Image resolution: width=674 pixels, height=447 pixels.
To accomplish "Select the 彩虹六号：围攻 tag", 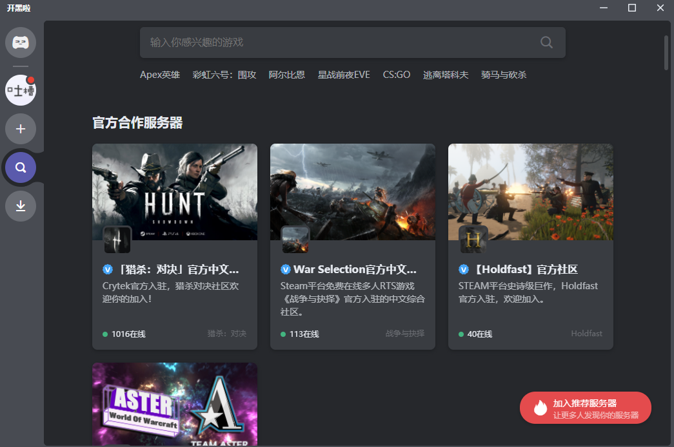I will click(x=224, y=75).
